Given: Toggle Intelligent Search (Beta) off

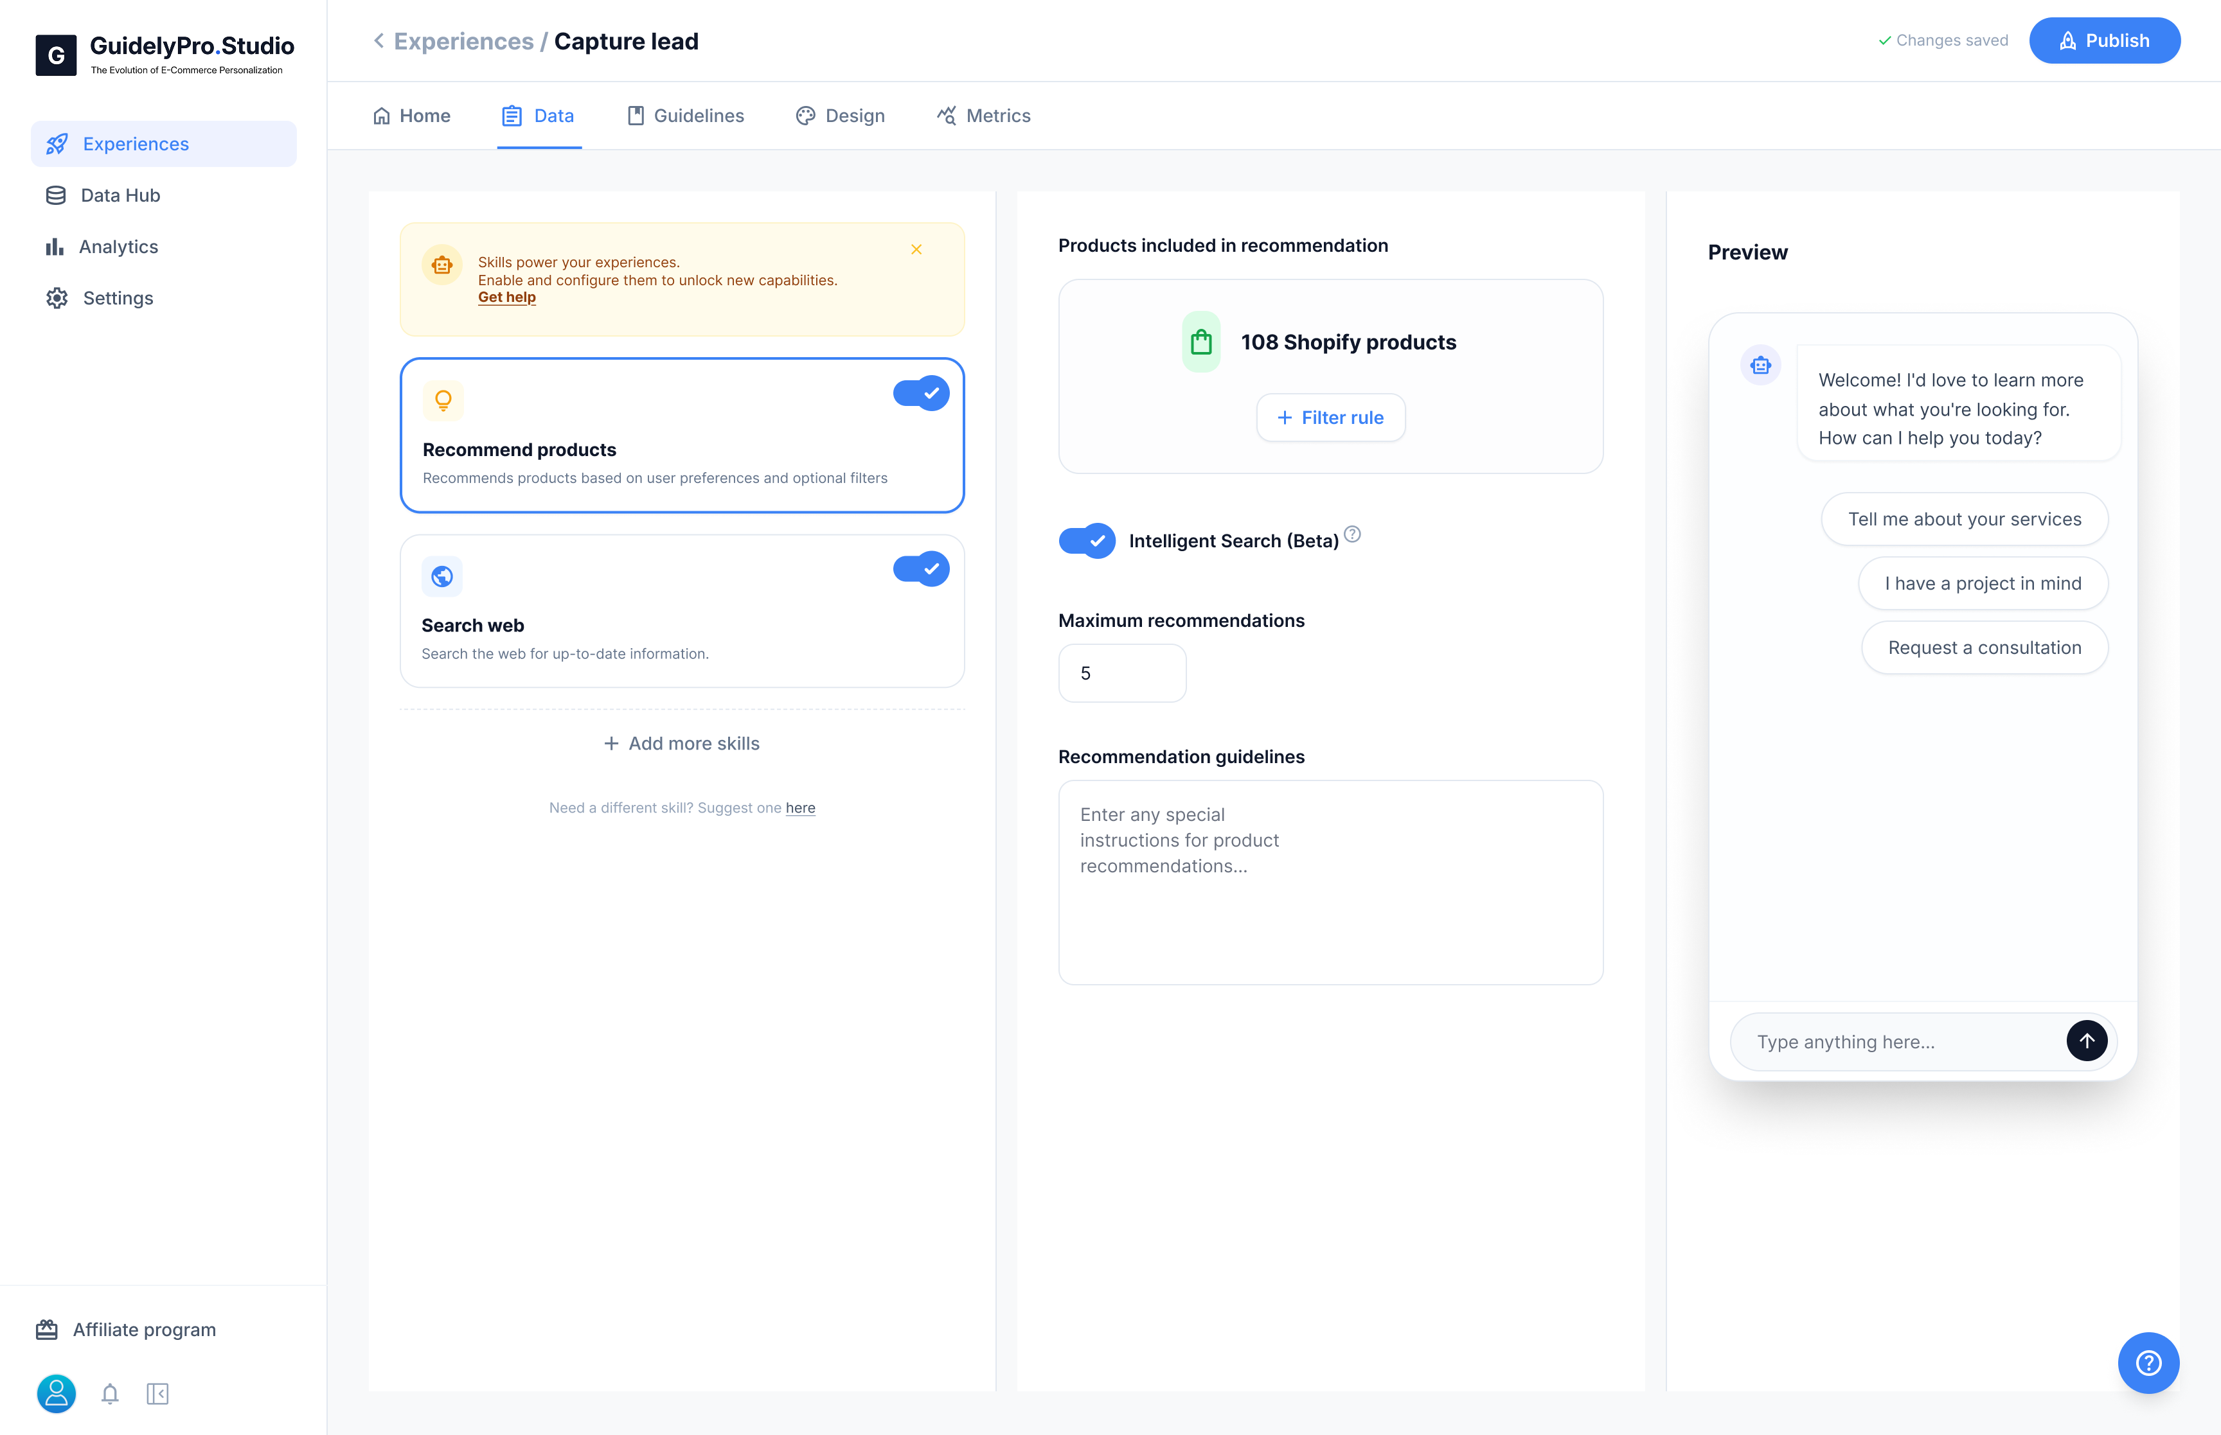Looking at the screenshot, I should coord(1087,540).
